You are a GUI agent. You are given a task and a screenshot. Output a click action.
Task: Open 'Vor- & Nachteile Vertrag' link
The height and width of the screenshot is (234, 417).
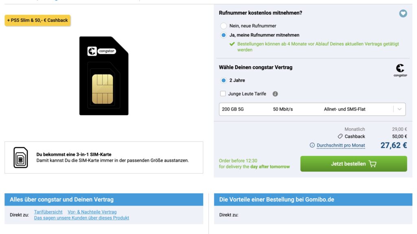tap(92, 212)
